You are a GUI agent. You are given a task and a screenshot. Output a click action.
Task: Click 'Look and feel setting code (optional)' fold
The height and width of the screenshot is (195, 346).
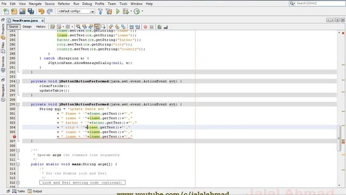click(82, 183)
